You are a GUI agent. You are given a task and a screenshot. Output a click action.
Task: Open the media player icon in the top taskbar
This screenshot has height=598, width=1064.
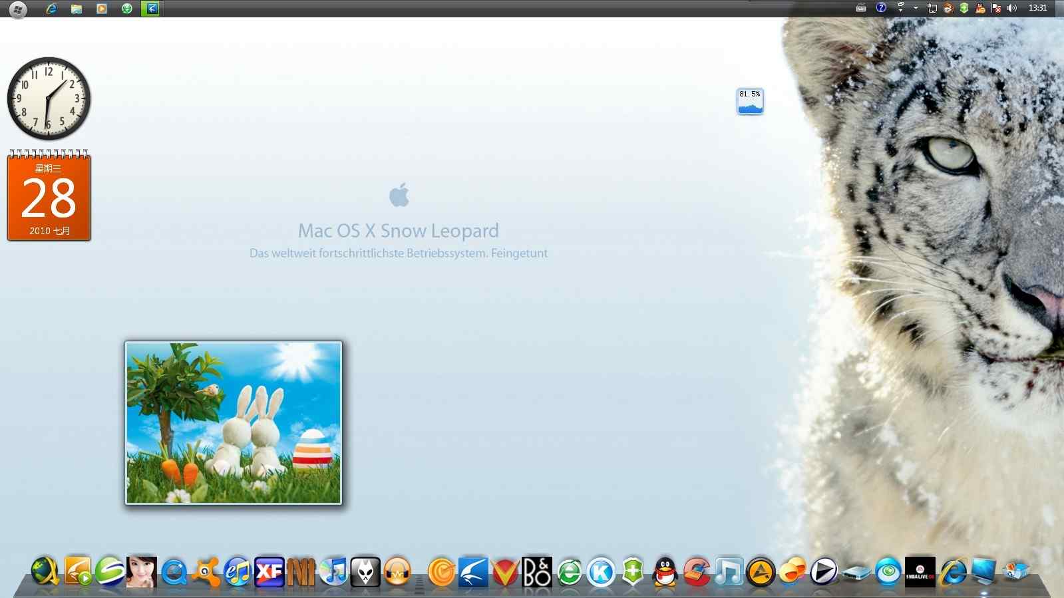(102, 9)
